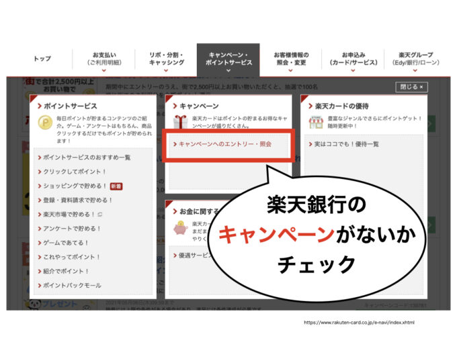Expand chevron under お支払い
The height and width of the screenshot is (342, 457).
(103, 70)
